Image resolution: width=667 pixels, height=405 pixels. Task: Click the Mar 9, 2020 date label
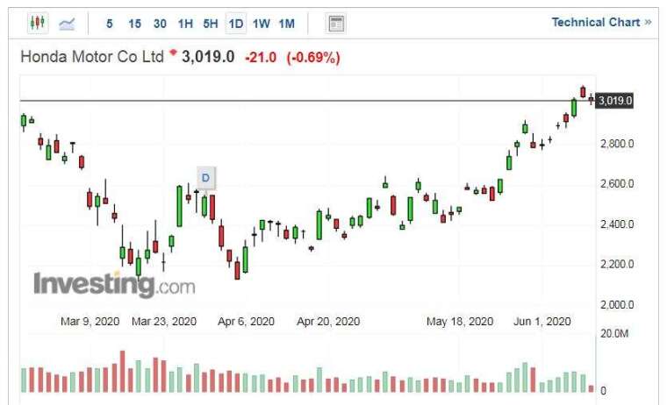90,321
